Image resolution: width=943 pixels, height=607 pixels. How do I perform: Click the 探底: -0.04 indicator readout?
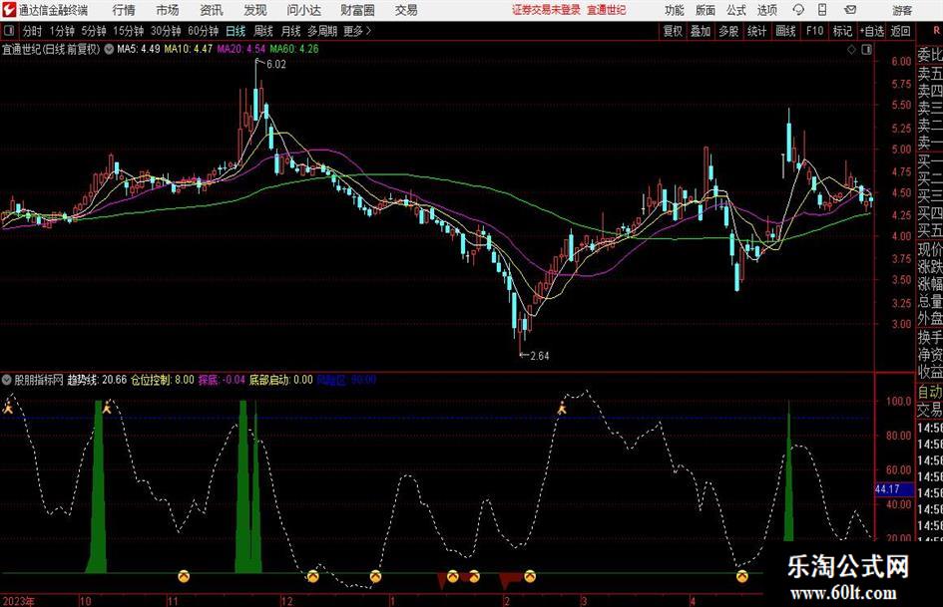pyautogui.click(x=222, y=380)
